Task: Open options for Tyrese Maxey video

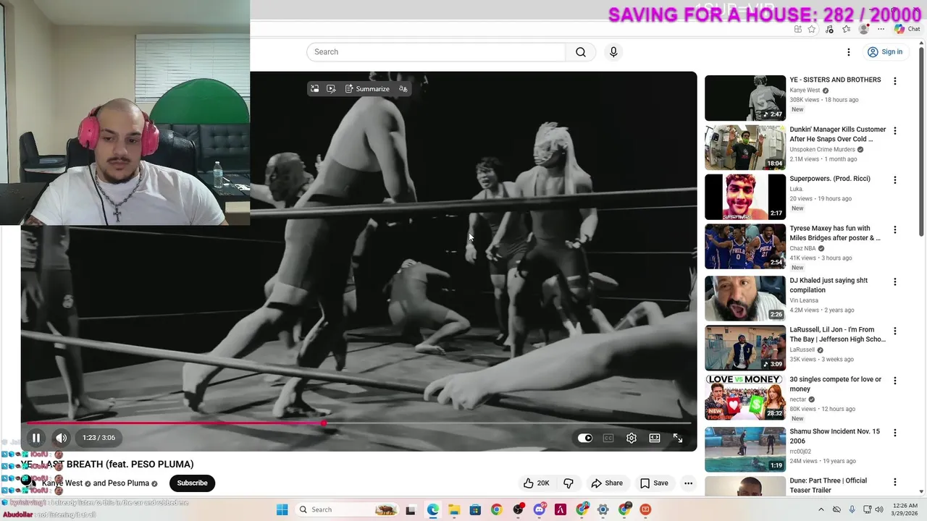Action: pos(895,230)
